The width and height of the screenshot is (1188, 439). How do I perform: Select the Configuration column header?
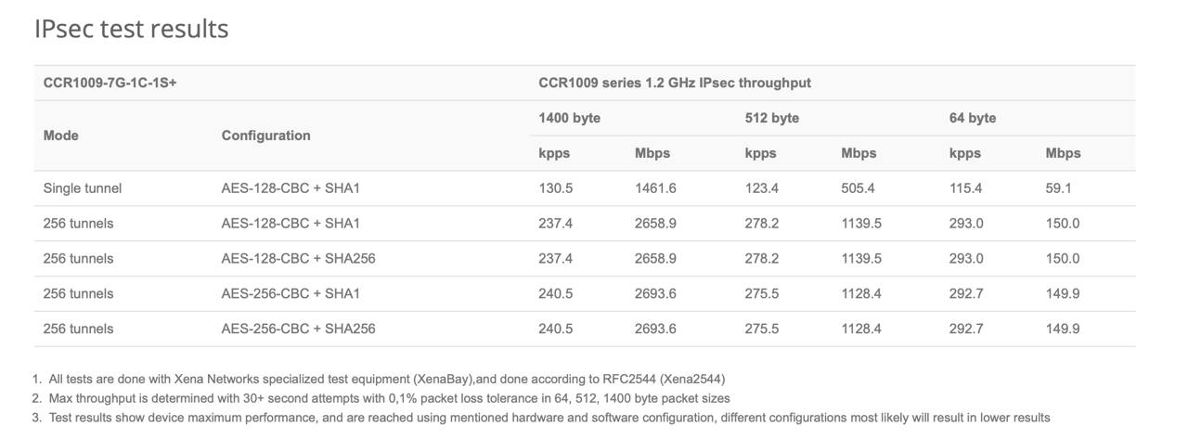[x=265, y=136]
